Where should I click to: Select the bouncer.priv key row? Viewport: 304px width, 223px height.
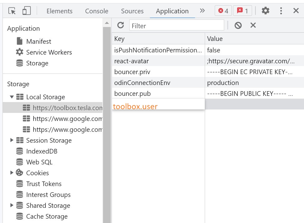pyautogui.click(x=132, y=72)
